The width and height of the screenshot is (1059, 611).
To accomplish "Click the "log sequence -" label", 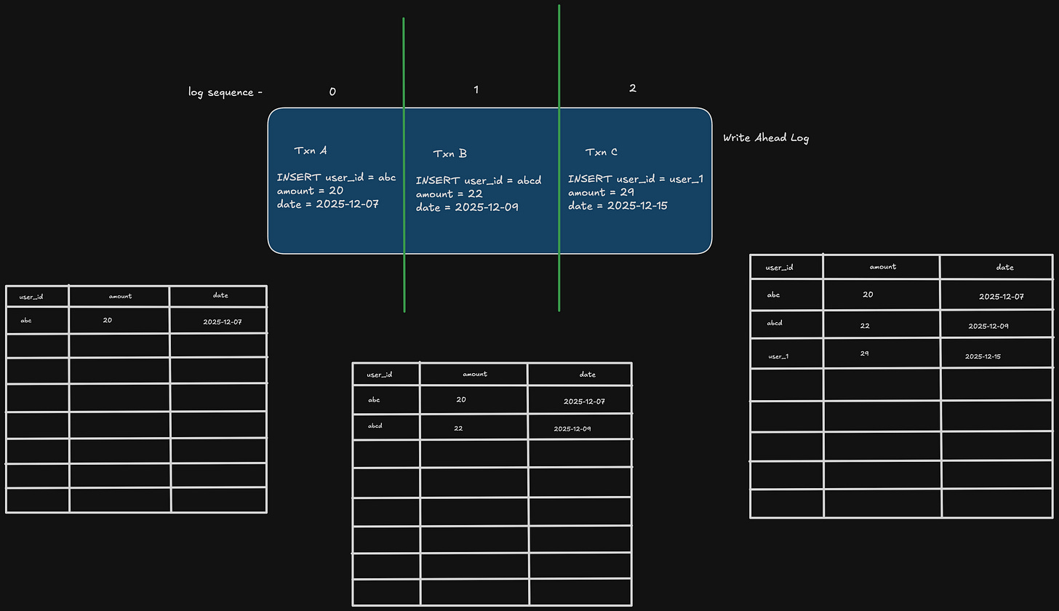I will pos(225,92).
